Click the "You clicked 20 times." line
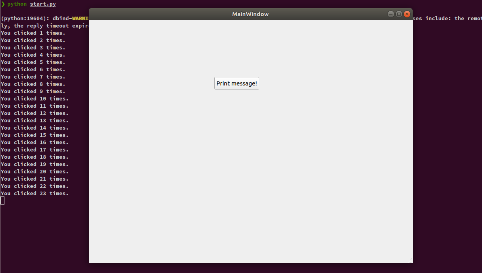The height and width of the screenshot is (273, 482). (x=34, y=172)
